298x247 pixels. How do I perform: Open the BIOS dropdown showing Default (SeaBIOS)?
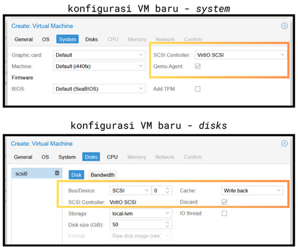coord(100,89)
